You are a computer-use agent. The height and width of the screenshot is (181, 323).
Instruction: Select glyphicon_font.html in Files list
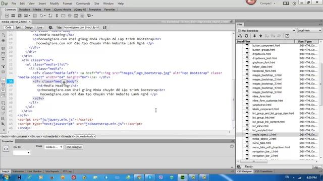pyautogui.click(x=263, y=62)
